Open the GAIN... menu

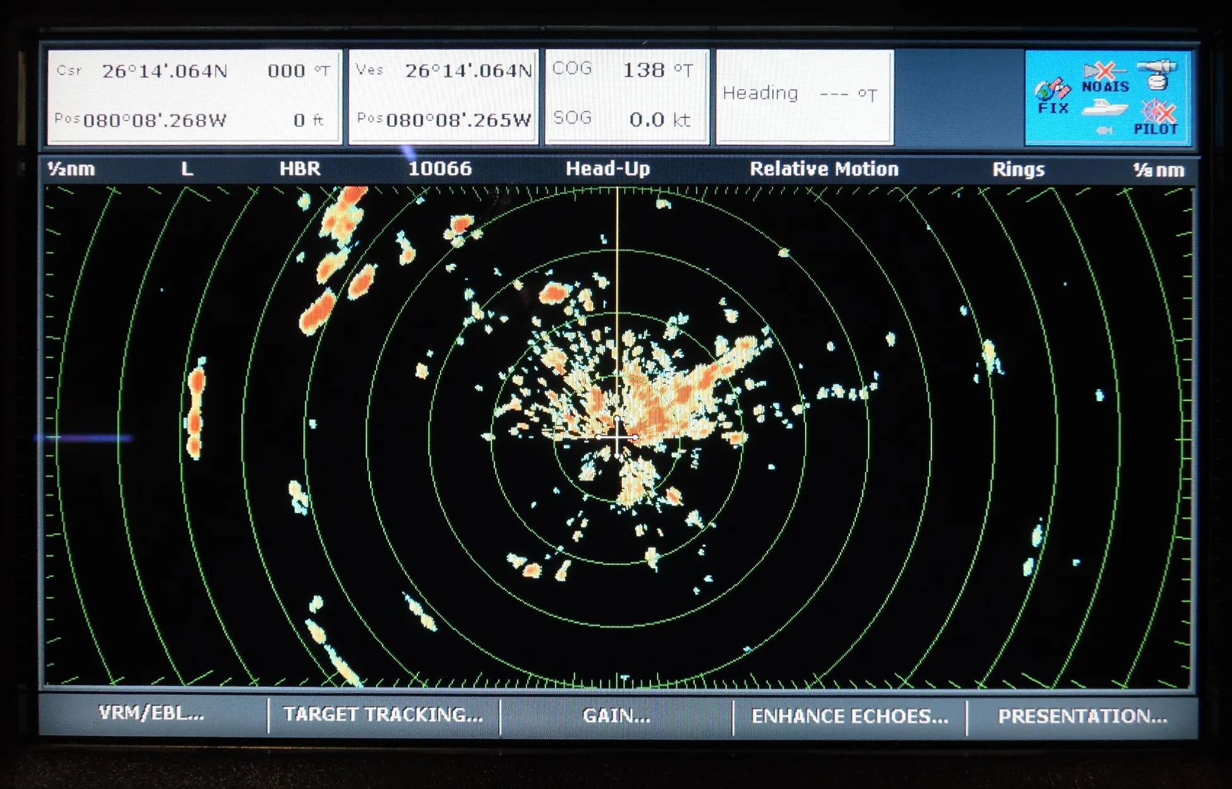pos(616,716)
